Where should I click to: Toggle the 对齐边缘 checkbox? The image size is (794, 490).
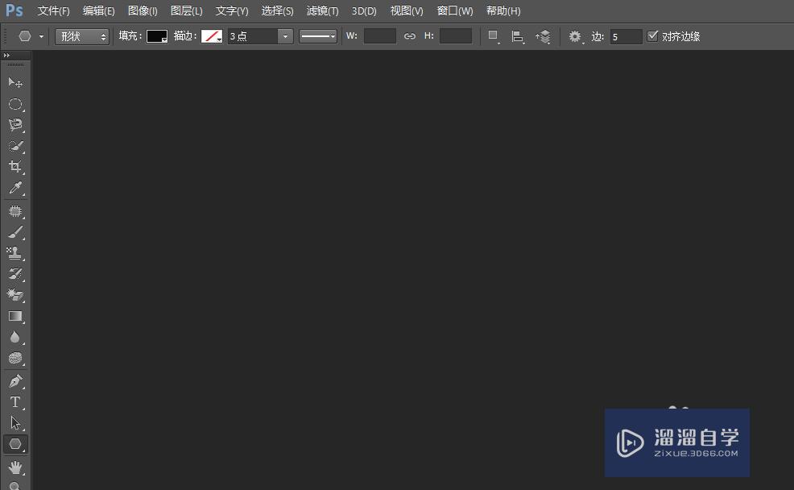[x=653, y=36]
